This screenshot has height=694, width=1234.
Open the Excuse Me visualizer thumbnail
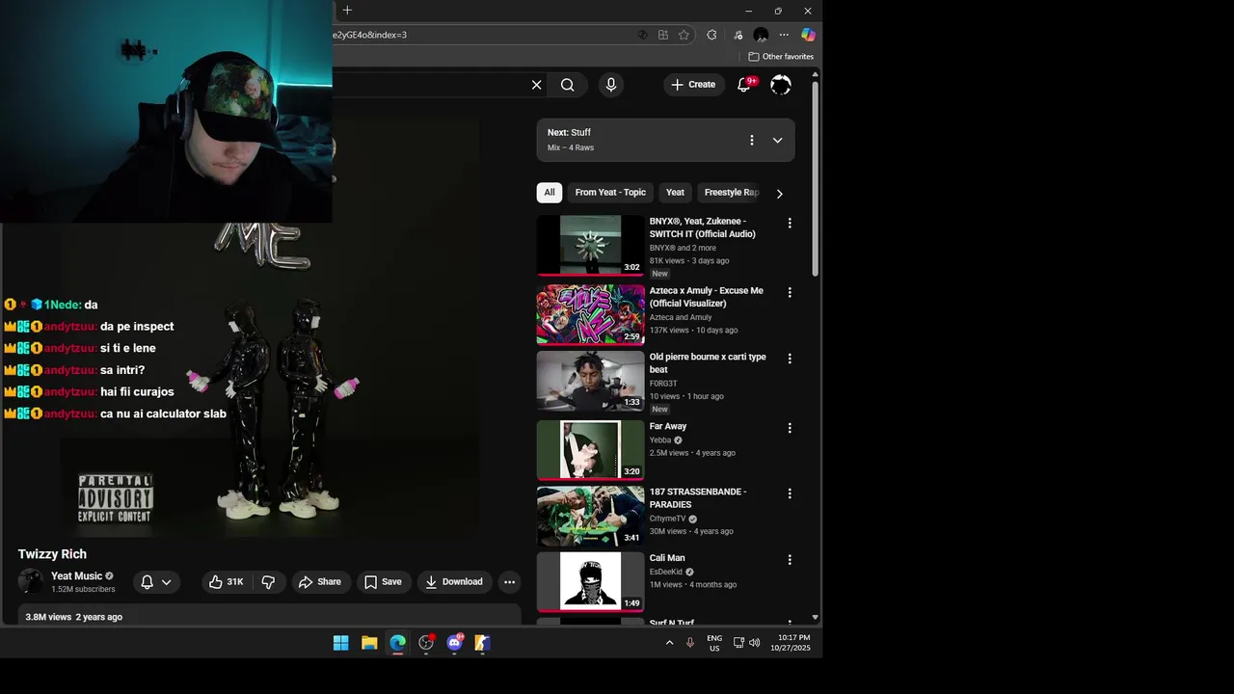591,314
